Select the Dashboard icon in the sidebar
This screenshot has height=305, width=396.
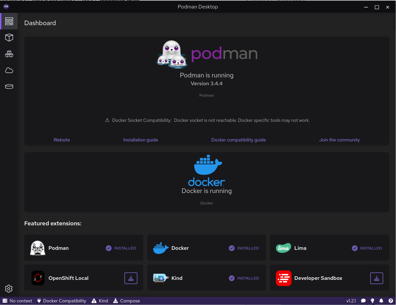[x=9, y=21]
